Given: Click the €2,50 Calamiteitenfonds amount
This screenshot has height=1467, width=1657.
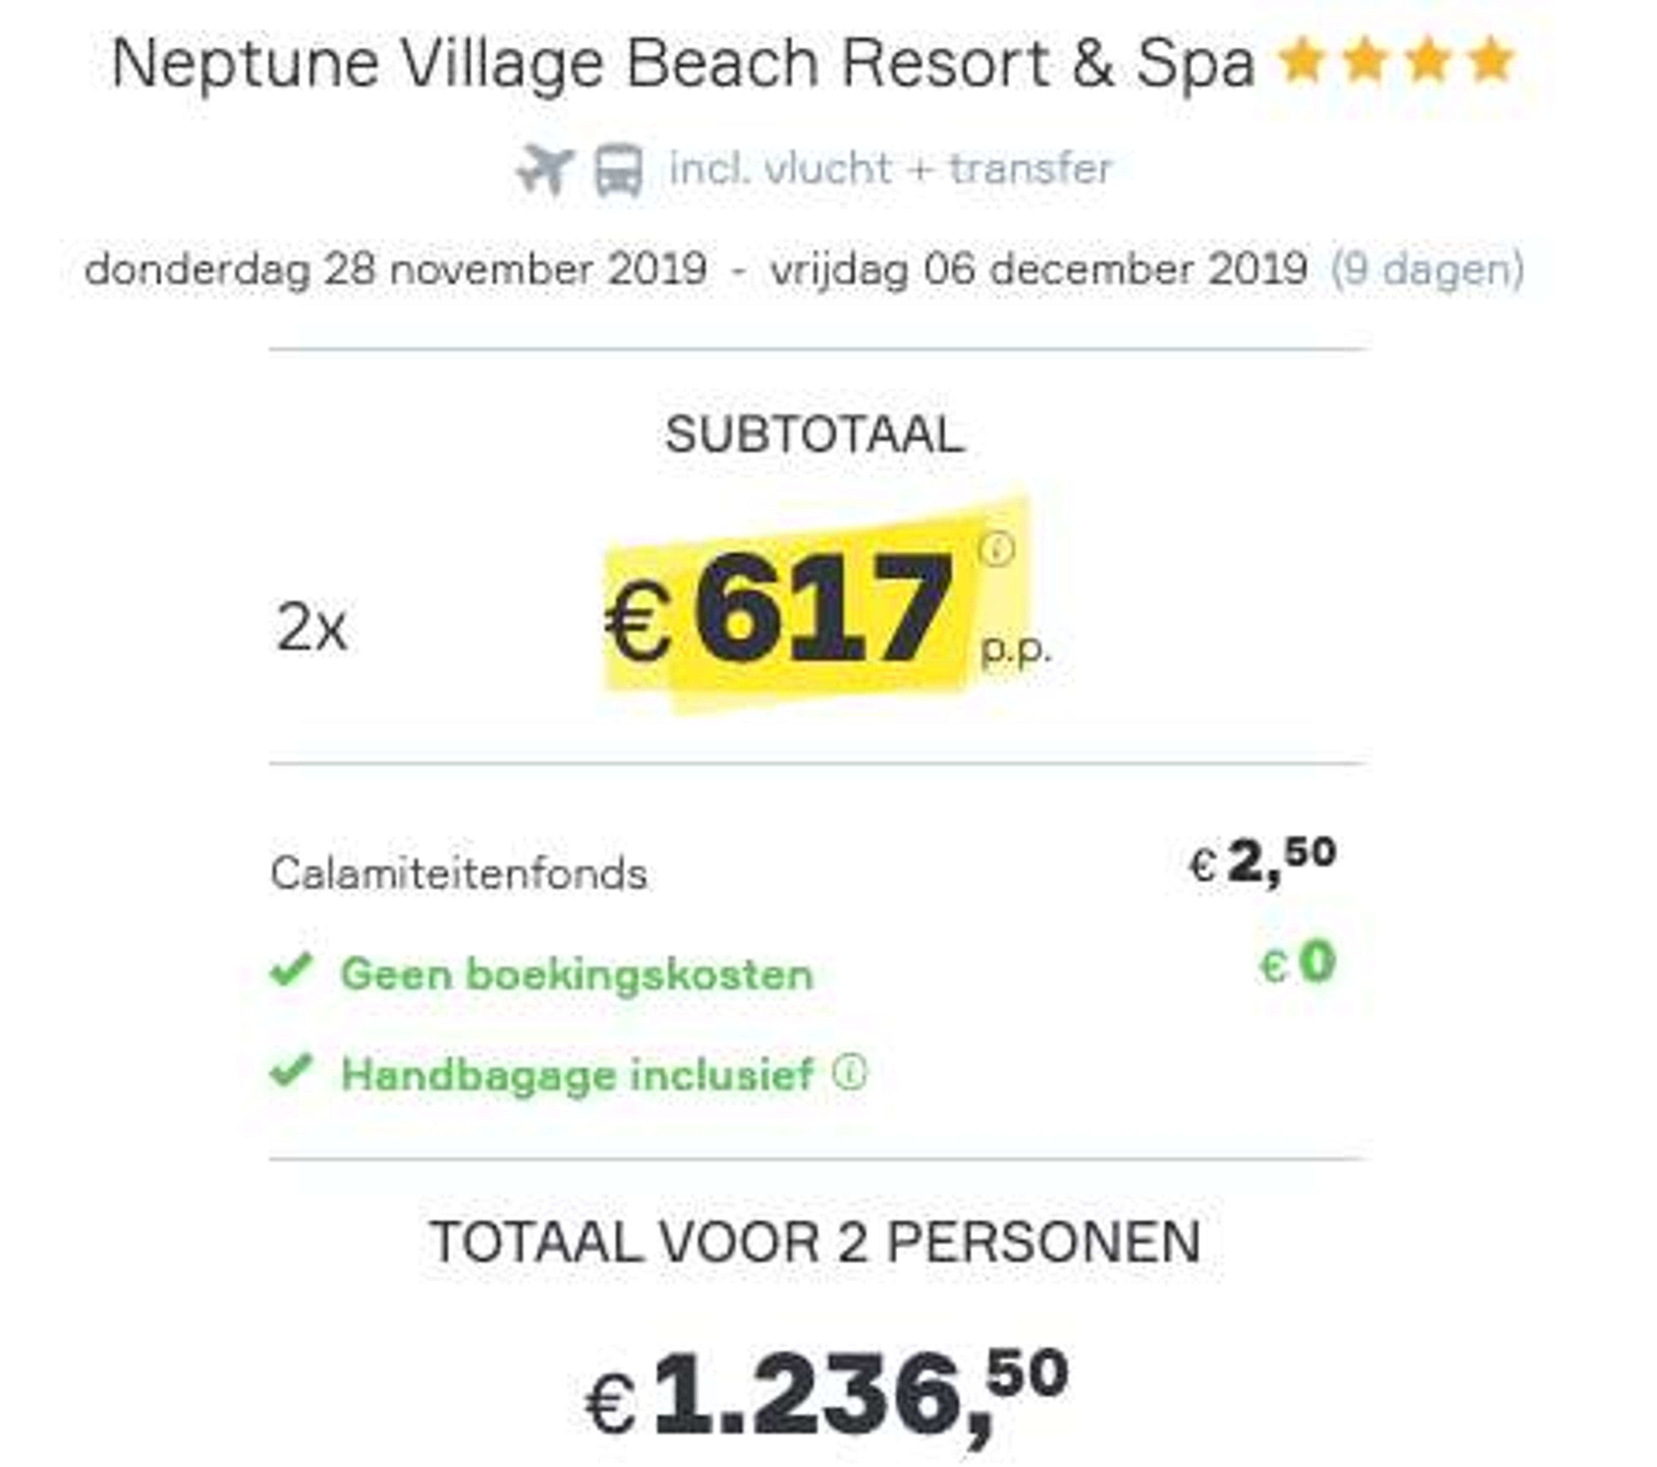Looking at the screenshot, I should coord(1262,861).
